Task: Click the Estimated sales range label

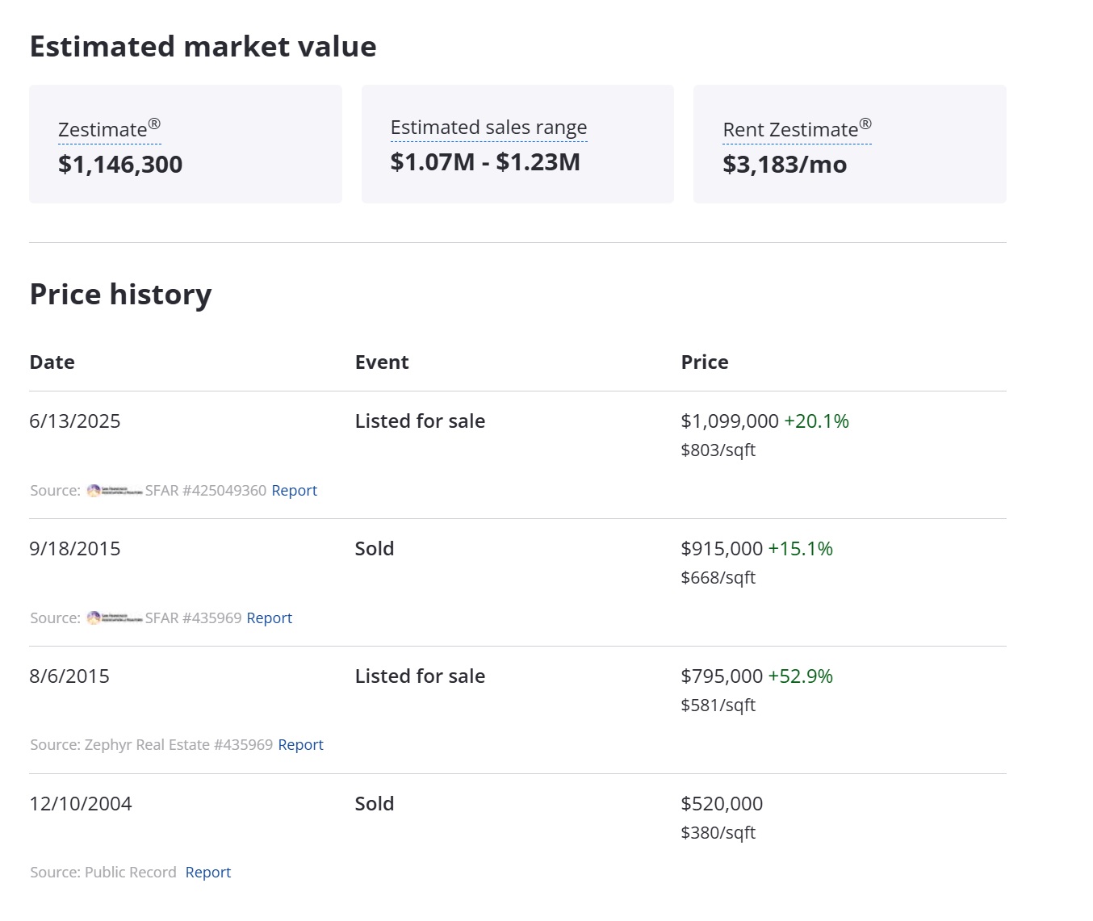Action: pos(488,128)
